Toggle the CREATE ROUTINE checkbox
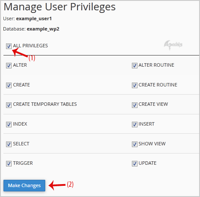This screenshot has height=197, width=200. (134, 85)
